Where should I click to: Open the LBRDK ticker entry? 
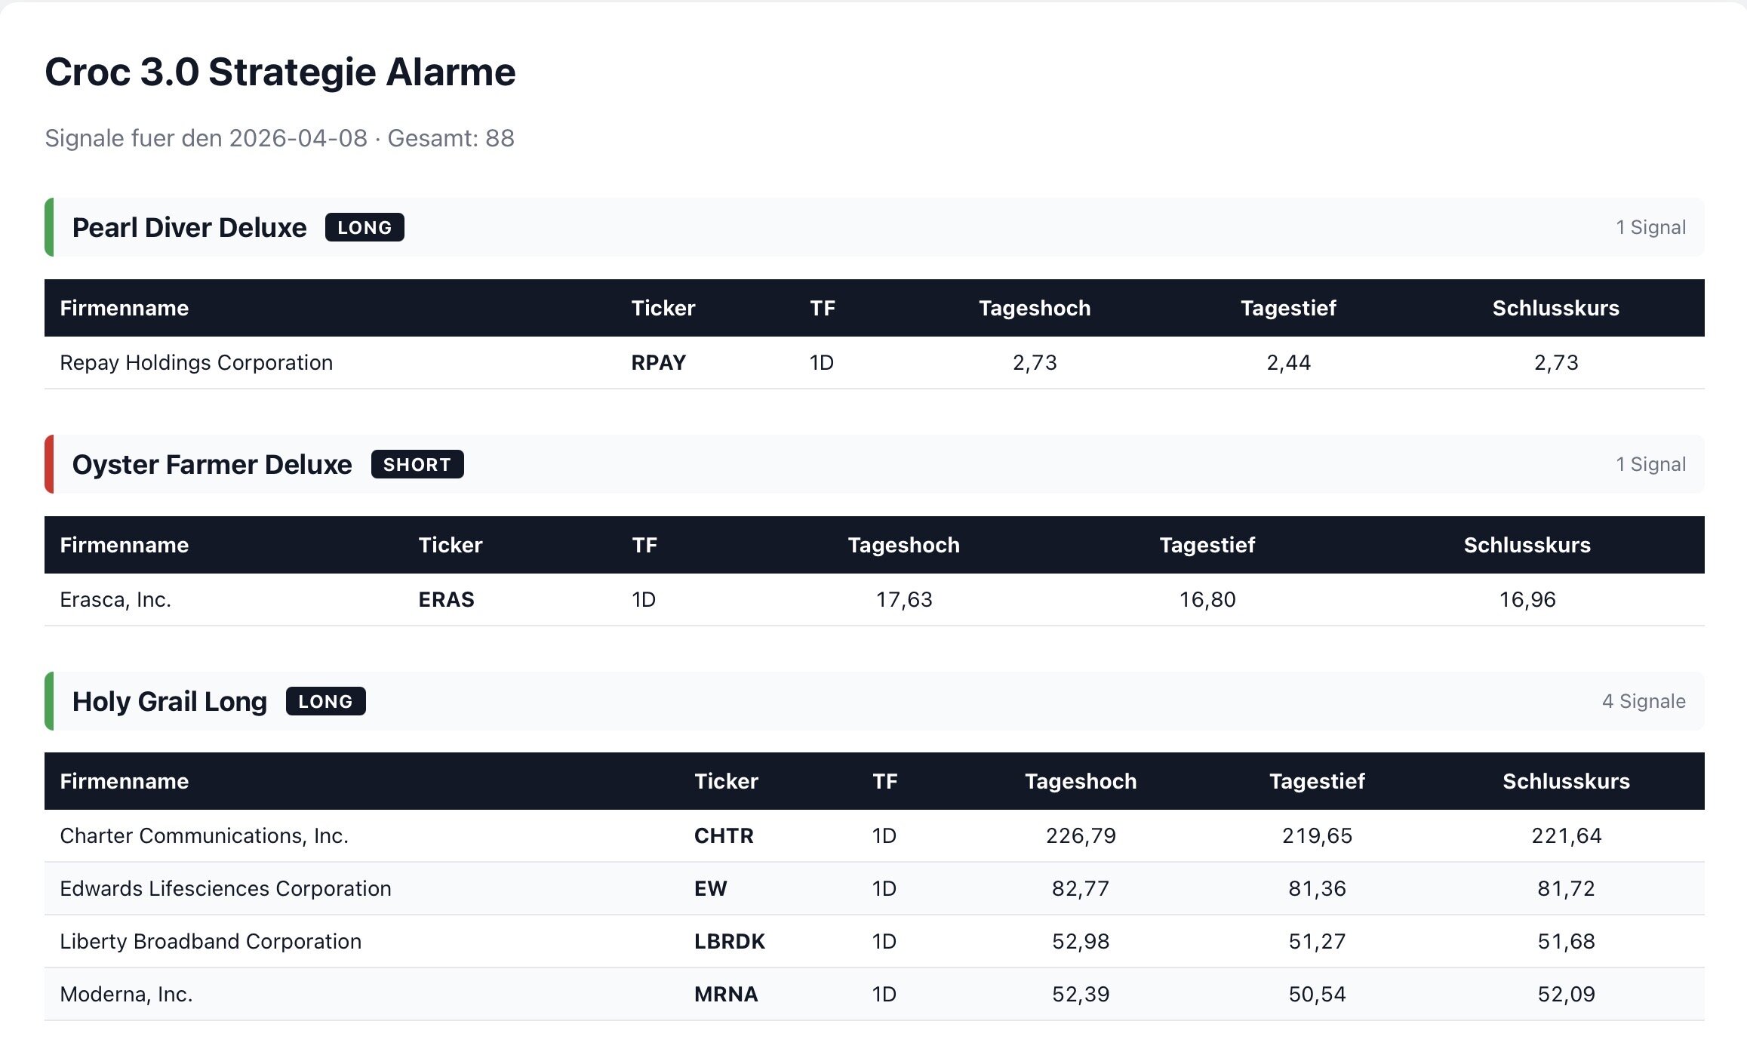click(729, 942)
